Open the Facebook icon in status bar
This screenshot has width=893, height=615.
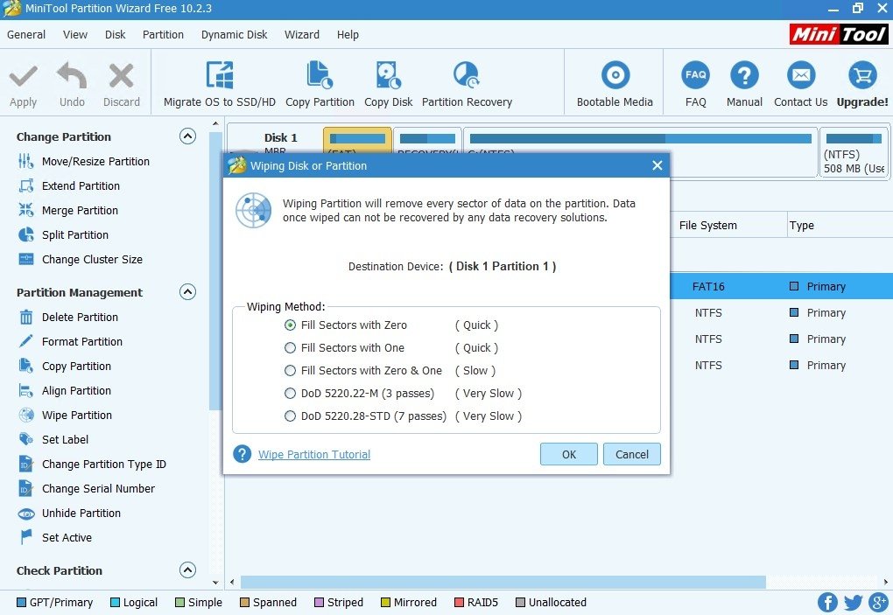click(827, 602)
